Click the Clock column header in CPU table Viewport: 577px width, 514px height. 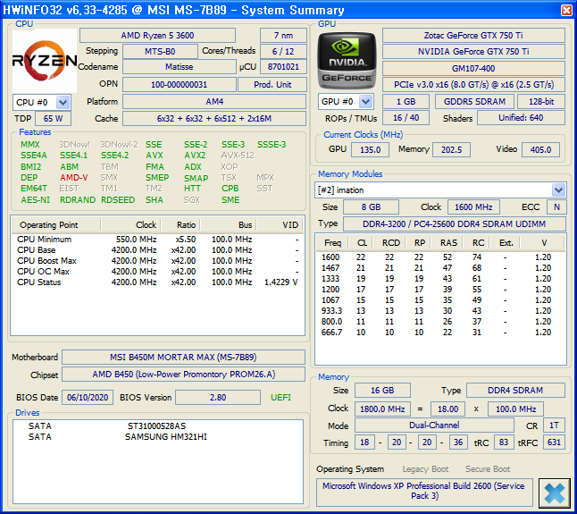tap(130, 225)
